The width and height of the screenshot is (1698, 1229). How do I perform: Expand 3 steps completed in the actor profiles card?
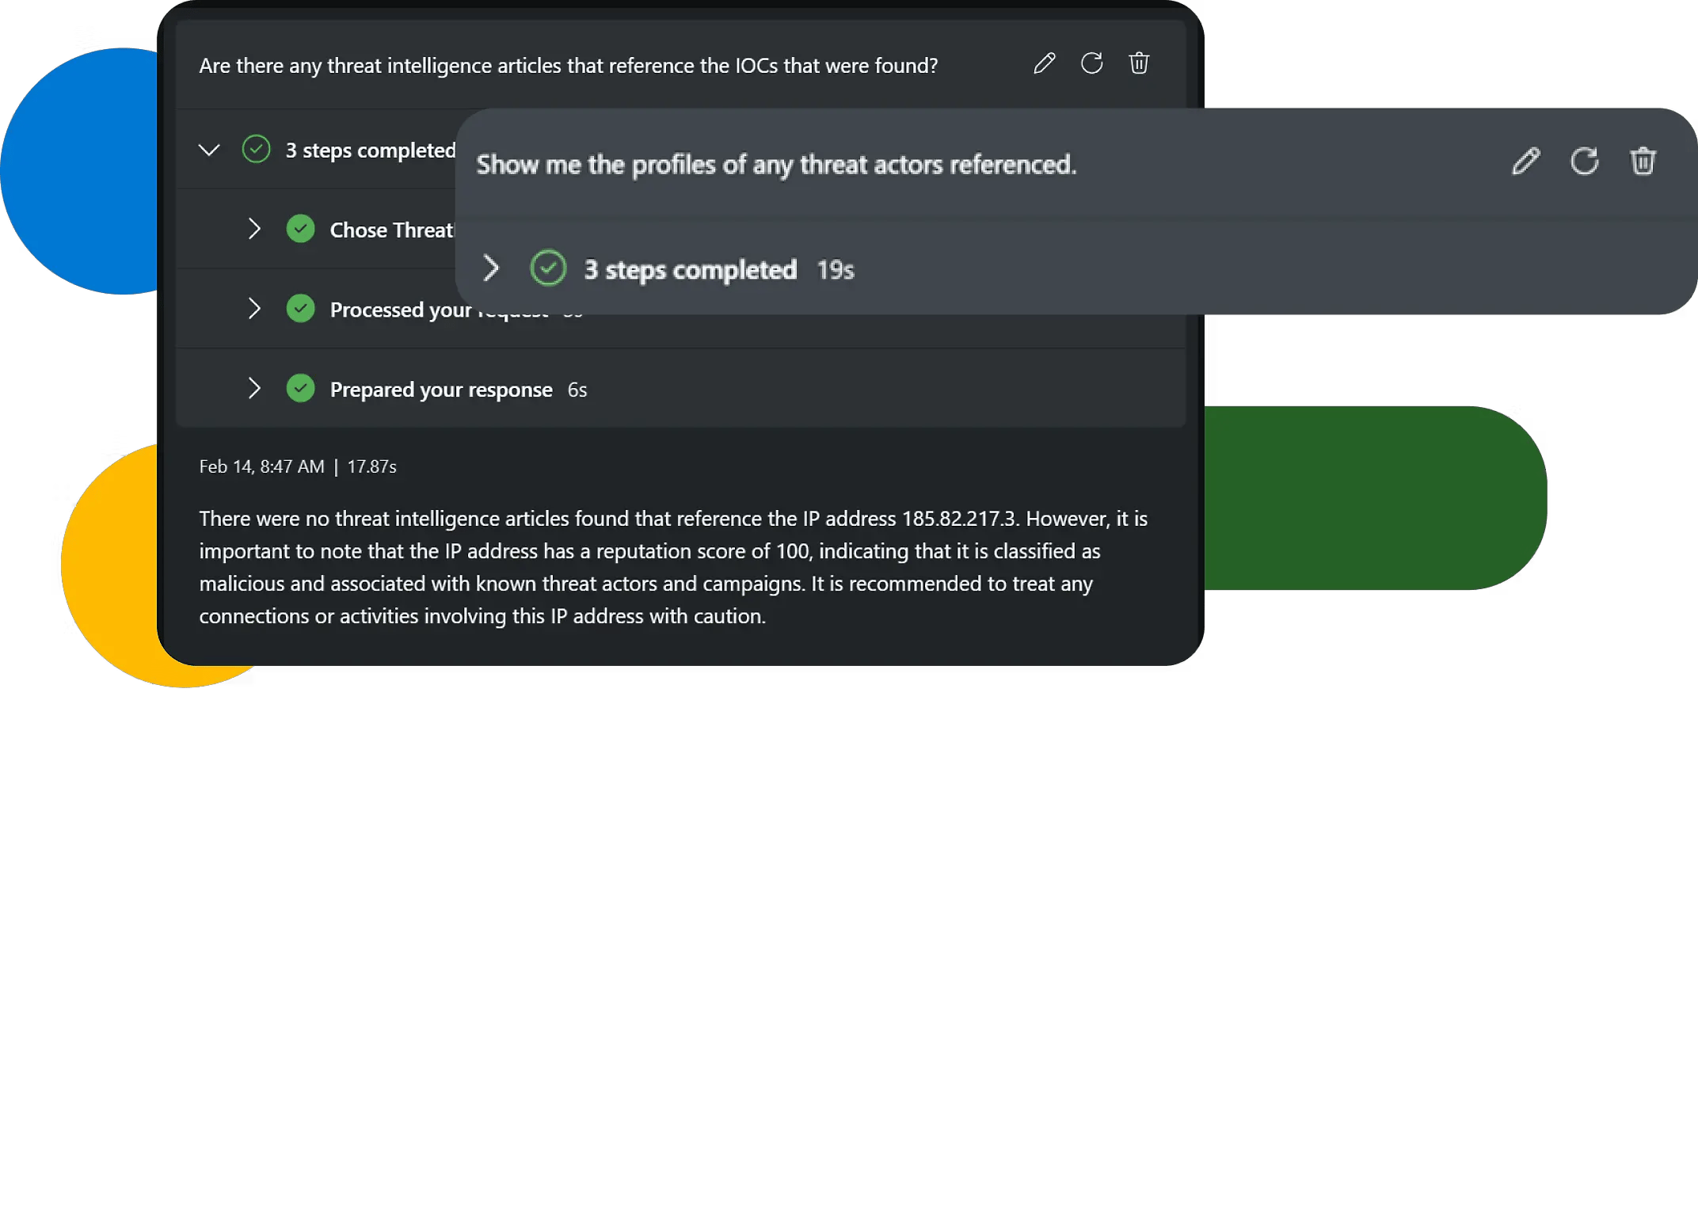pos(491,268)
